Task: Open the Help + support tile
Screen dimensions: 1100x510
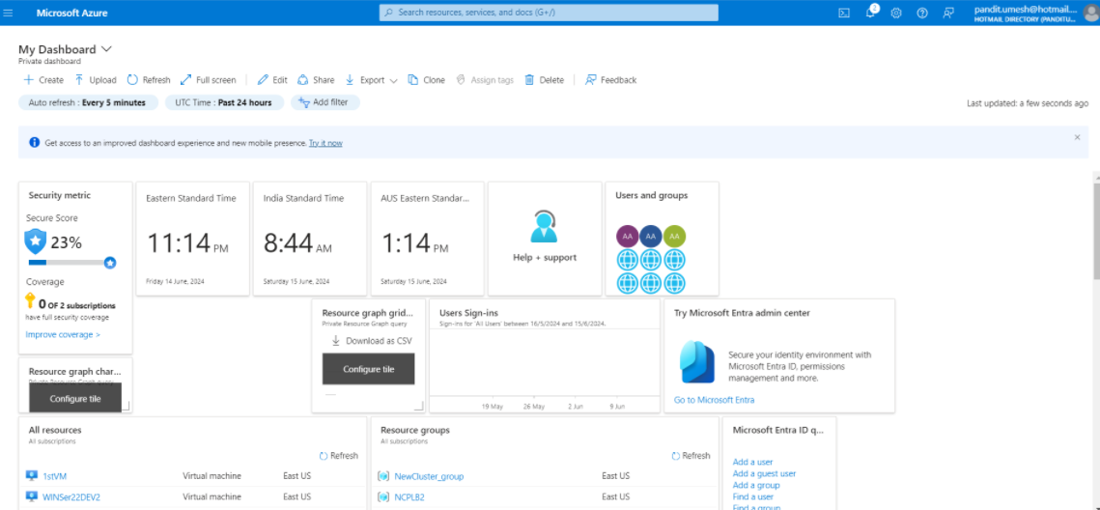Action: pyautogui.click(x=545, y=239)
